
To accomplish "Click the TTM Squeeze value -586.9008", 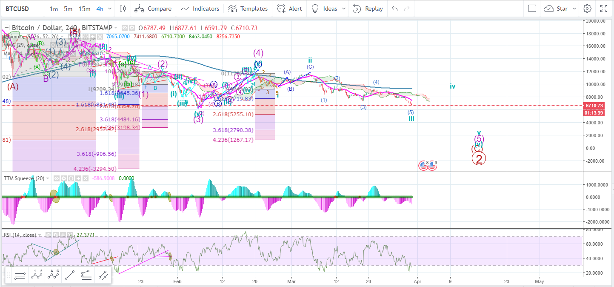I will [103, 178].
